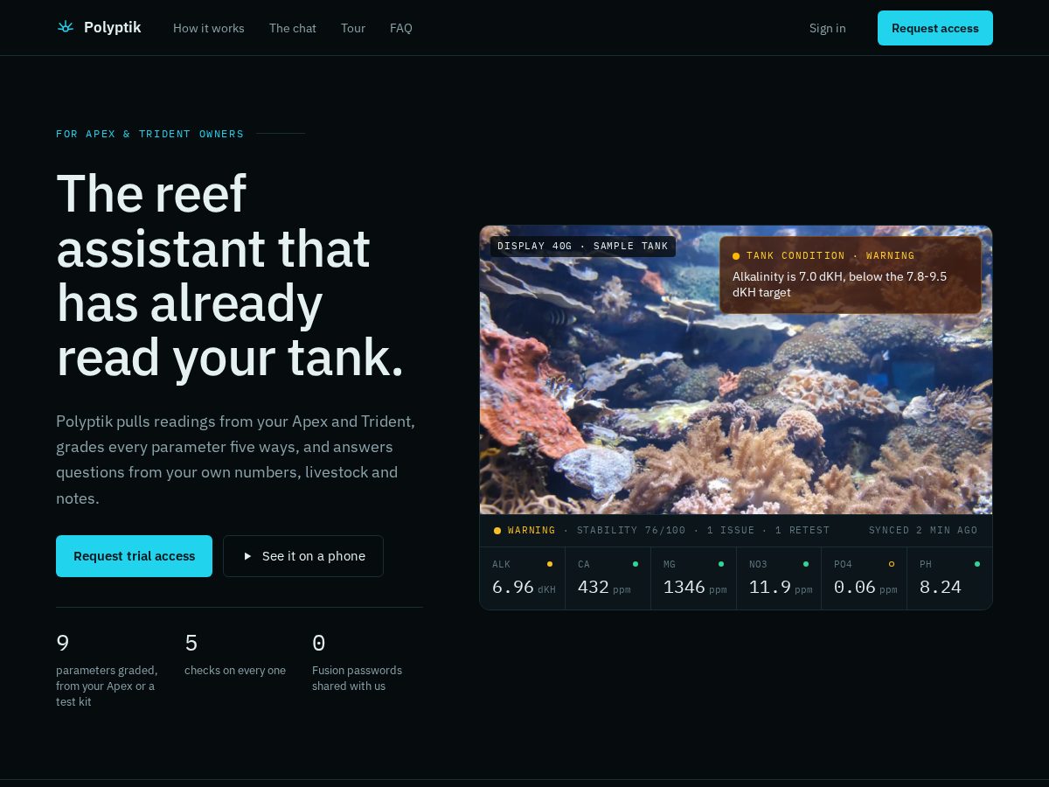Screen dimensions: 1049x787
Task: Click the orange dot beside TANK CONDITION
Action: (736, 256)
